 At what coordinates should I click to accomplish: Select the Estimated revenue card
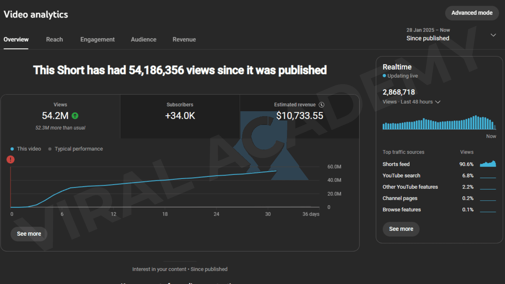pos(299,116)
